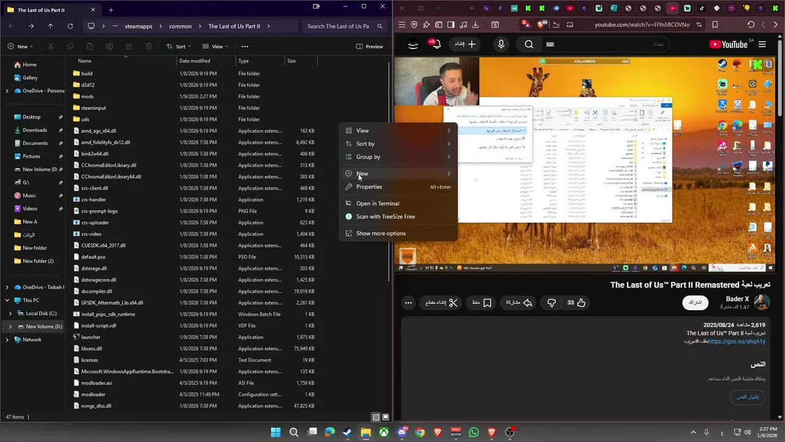Bookmark the current page in browser
Screen dimensions: 785x442
715,25
